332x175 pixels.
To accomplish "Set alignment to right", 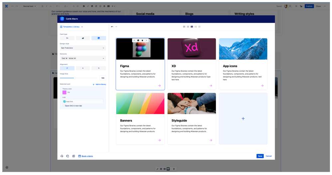I will coord(99,68).
